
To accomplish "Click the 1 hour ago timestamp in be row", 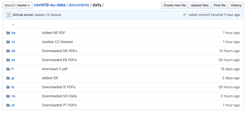I will [231, 33].
